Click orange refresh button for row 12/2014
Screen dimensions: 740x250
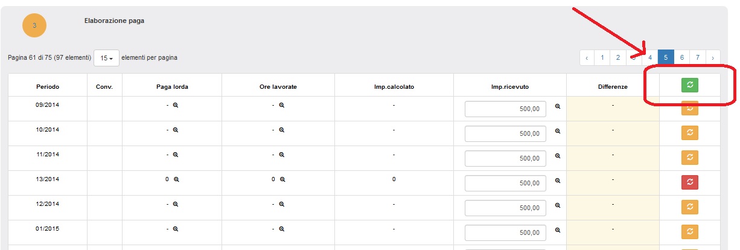[x=689, y=207]
